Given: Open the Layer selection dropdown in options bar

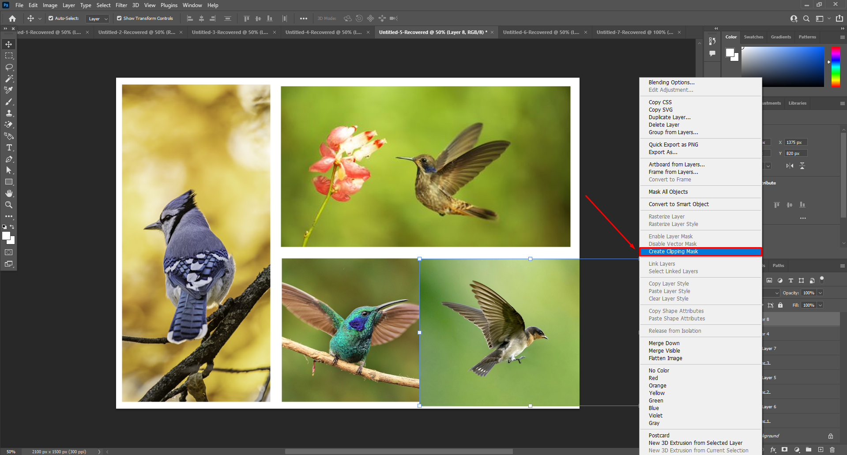Looking at the screenshot, I should [x=97, y=19].
